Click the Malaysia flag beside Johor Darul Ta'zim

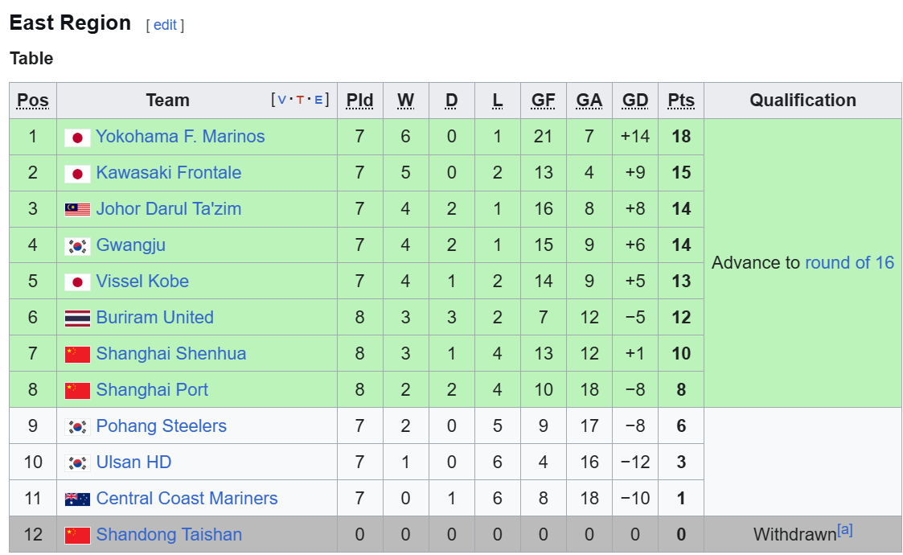point(77,210)
